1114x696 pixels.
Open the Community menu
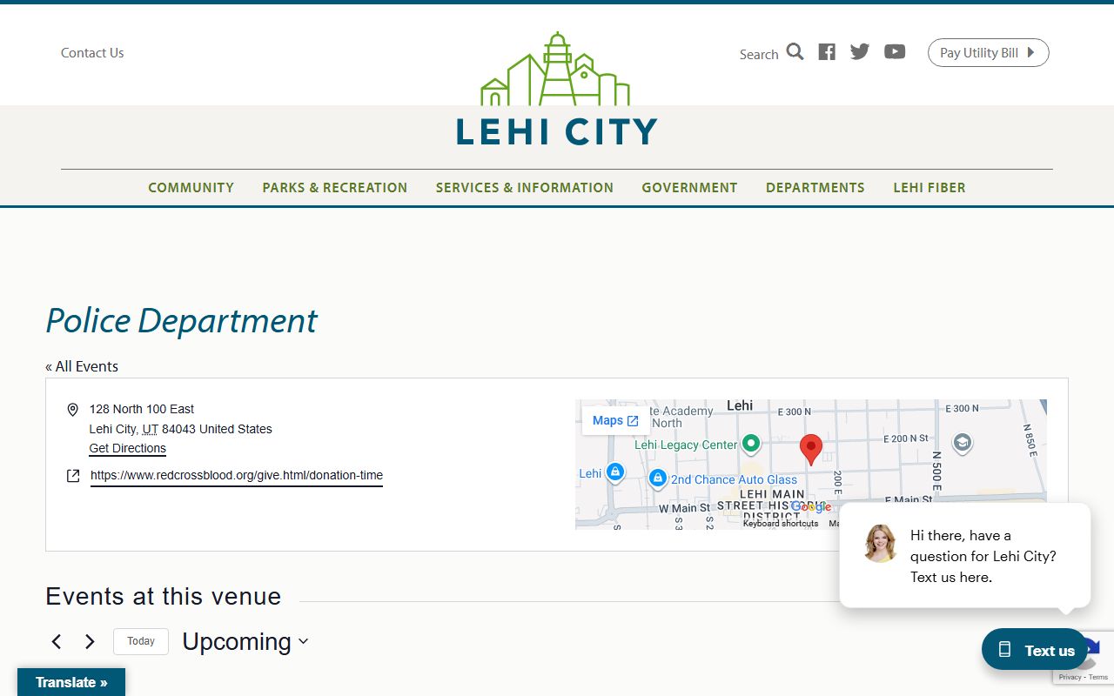click(x=191, y=188)
